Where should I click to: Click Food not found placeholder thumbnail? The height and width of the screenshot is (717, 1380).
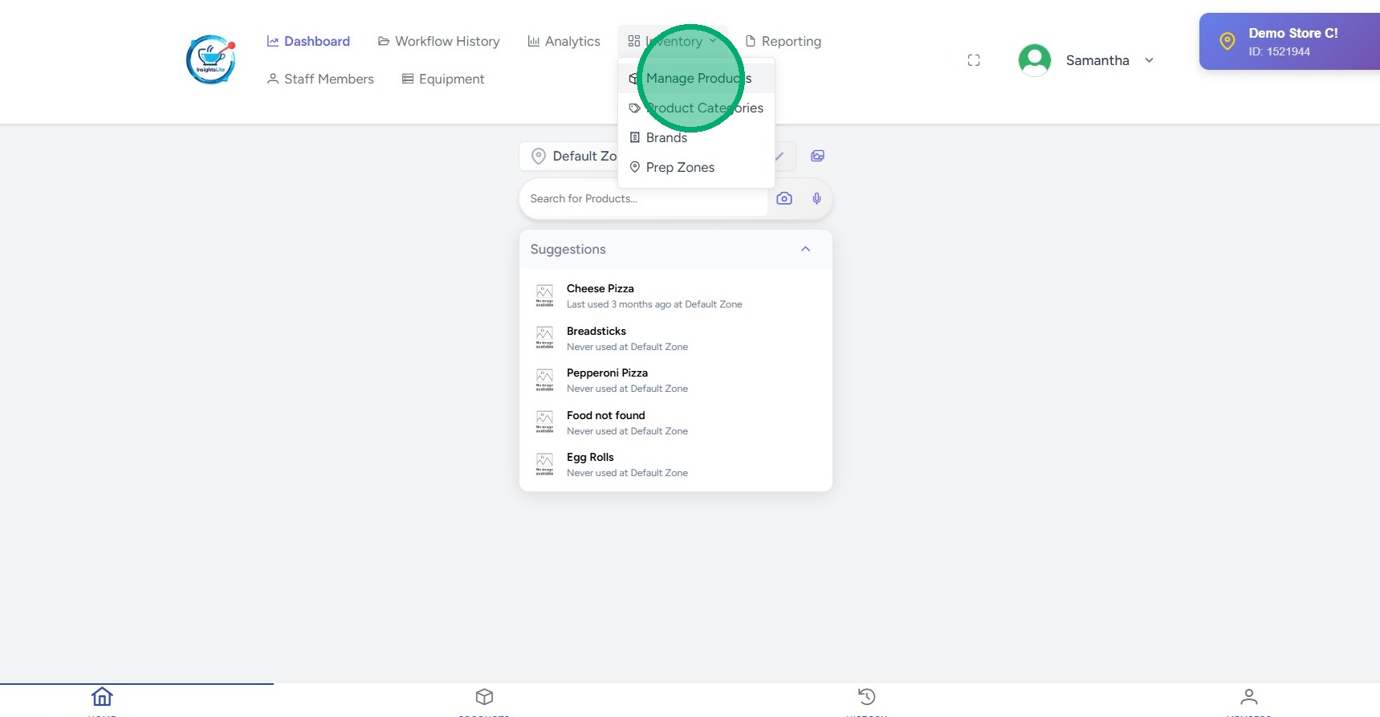tap(544, 422)
